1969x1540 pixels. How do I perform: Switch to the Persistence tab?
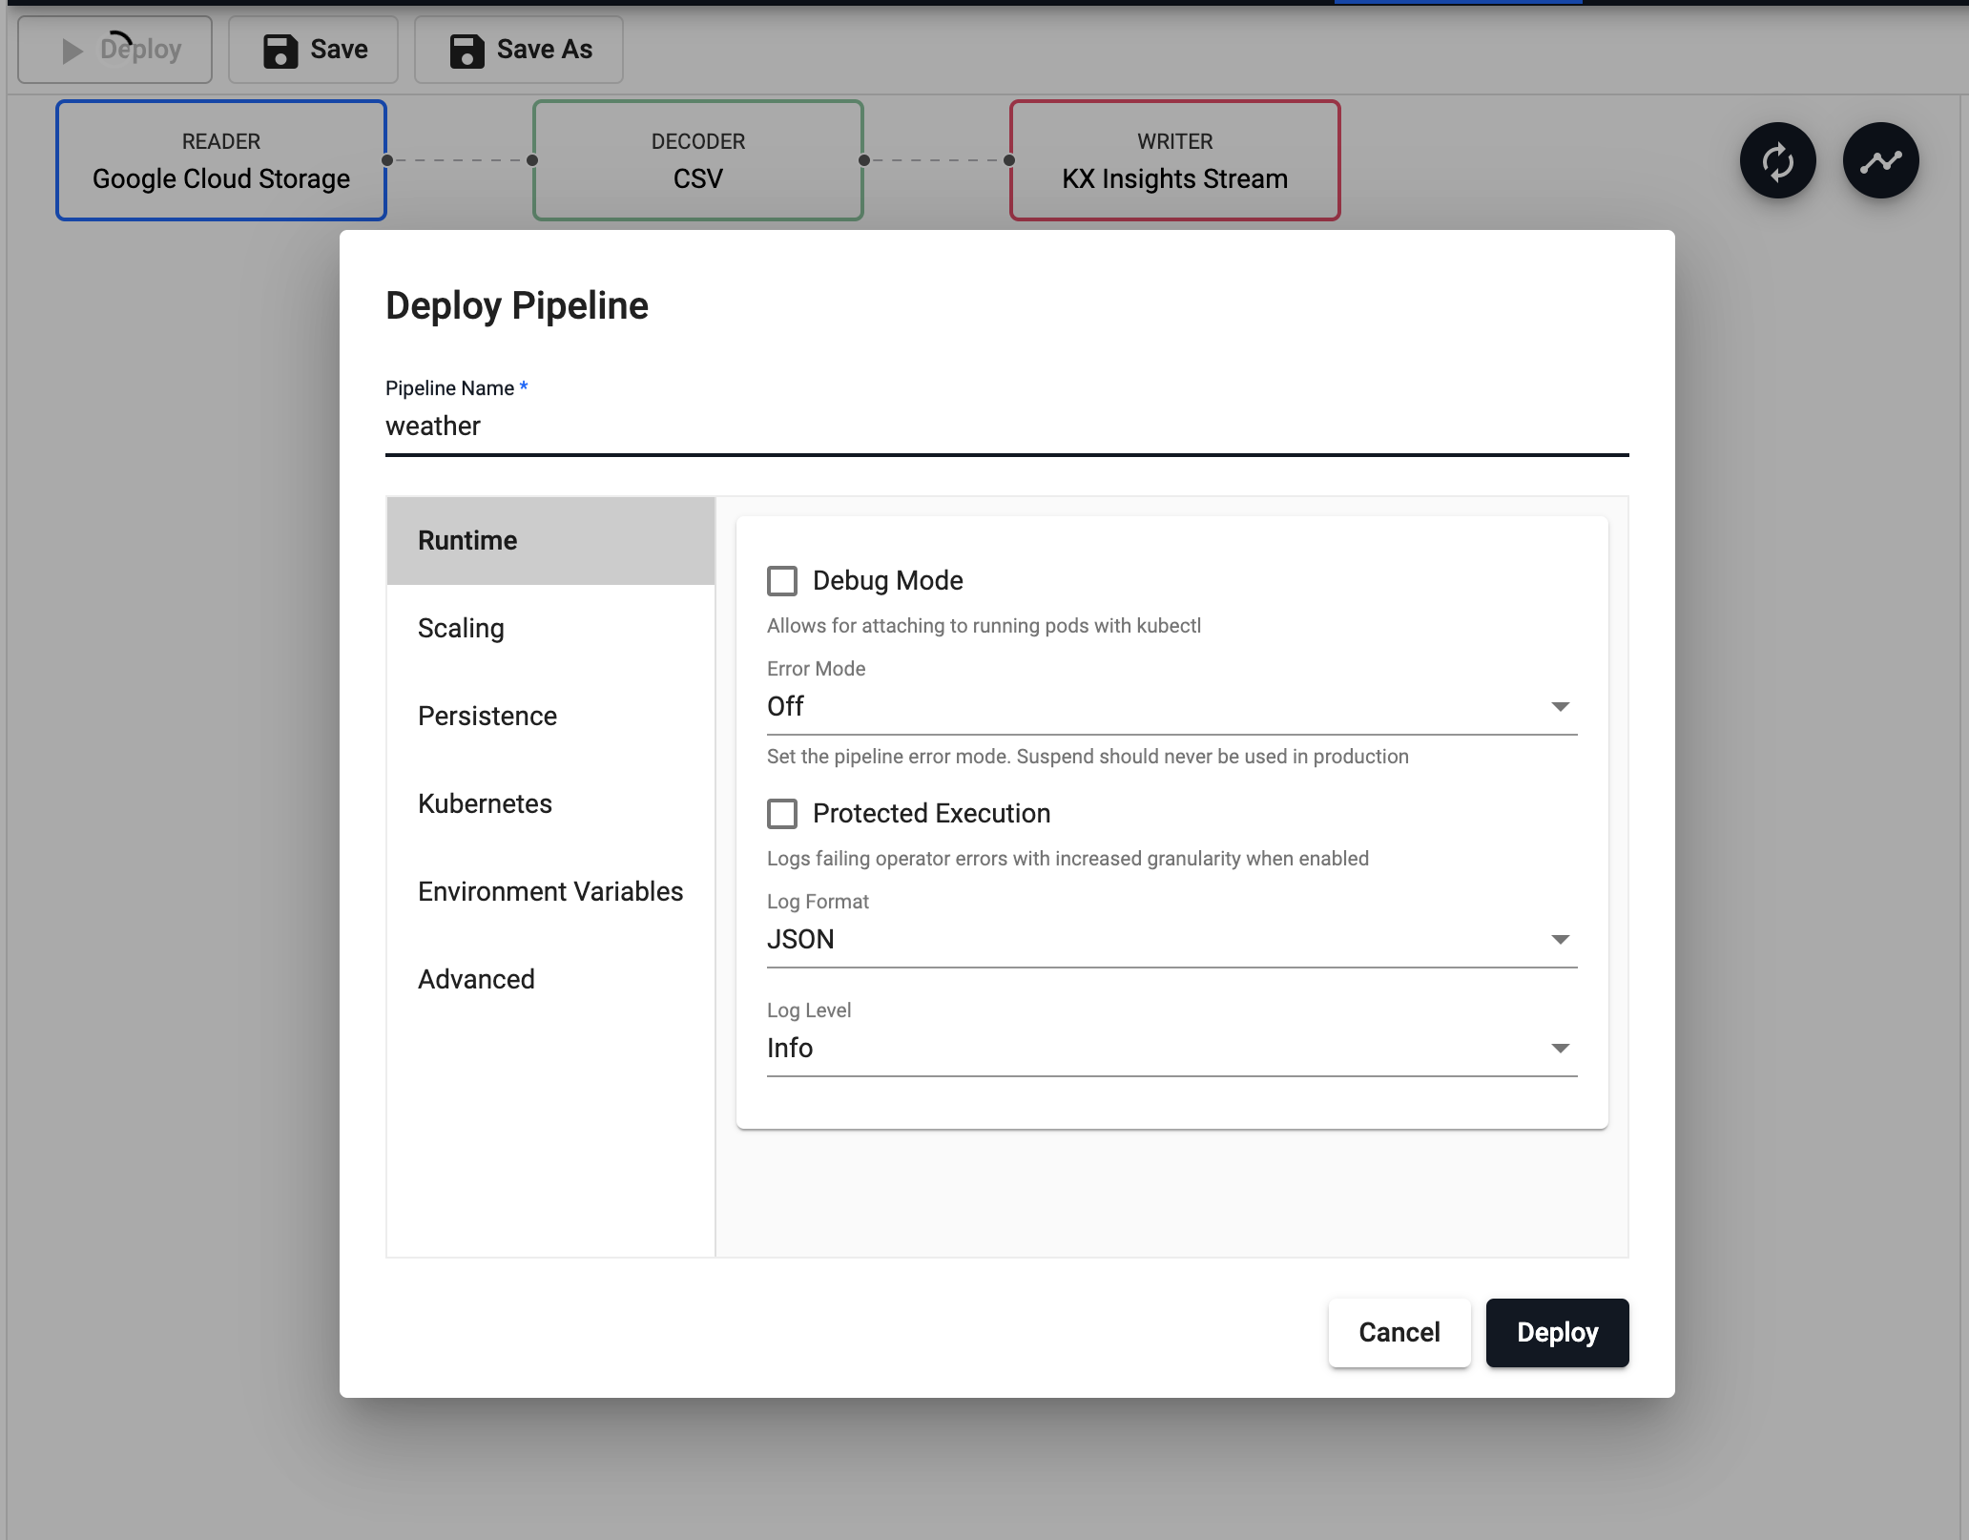[550, 717]
